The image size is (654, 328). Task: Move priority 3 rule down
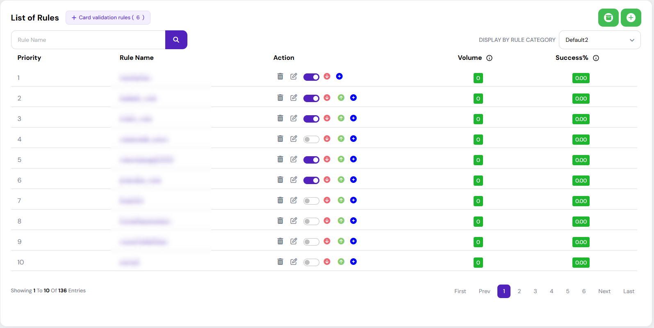pyautogui.click(x=327, y=118)
